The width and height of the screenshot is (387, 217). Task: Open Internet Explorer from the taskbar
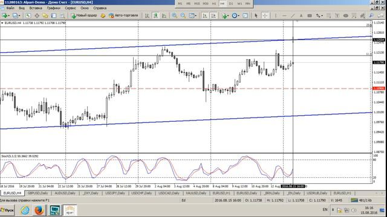tap(25, 210)
